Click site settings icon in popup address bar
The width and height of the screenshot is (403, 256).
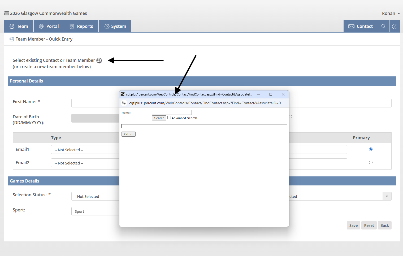pyautogui.click(x=124, y=103)
